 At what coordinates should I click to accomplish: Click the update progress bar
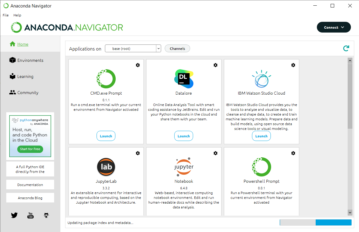(316, 222)
